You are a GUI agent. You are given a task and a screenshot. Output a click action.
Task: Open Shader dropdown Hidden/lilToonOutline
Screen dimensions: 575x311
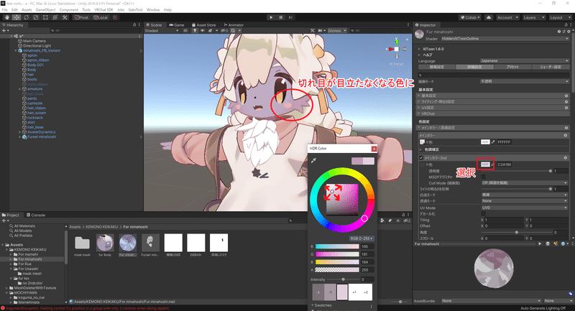coord(505,39)
